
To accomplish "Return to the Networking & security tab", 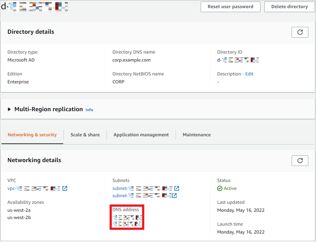I will pyautogui.click(x=32, y=135).
